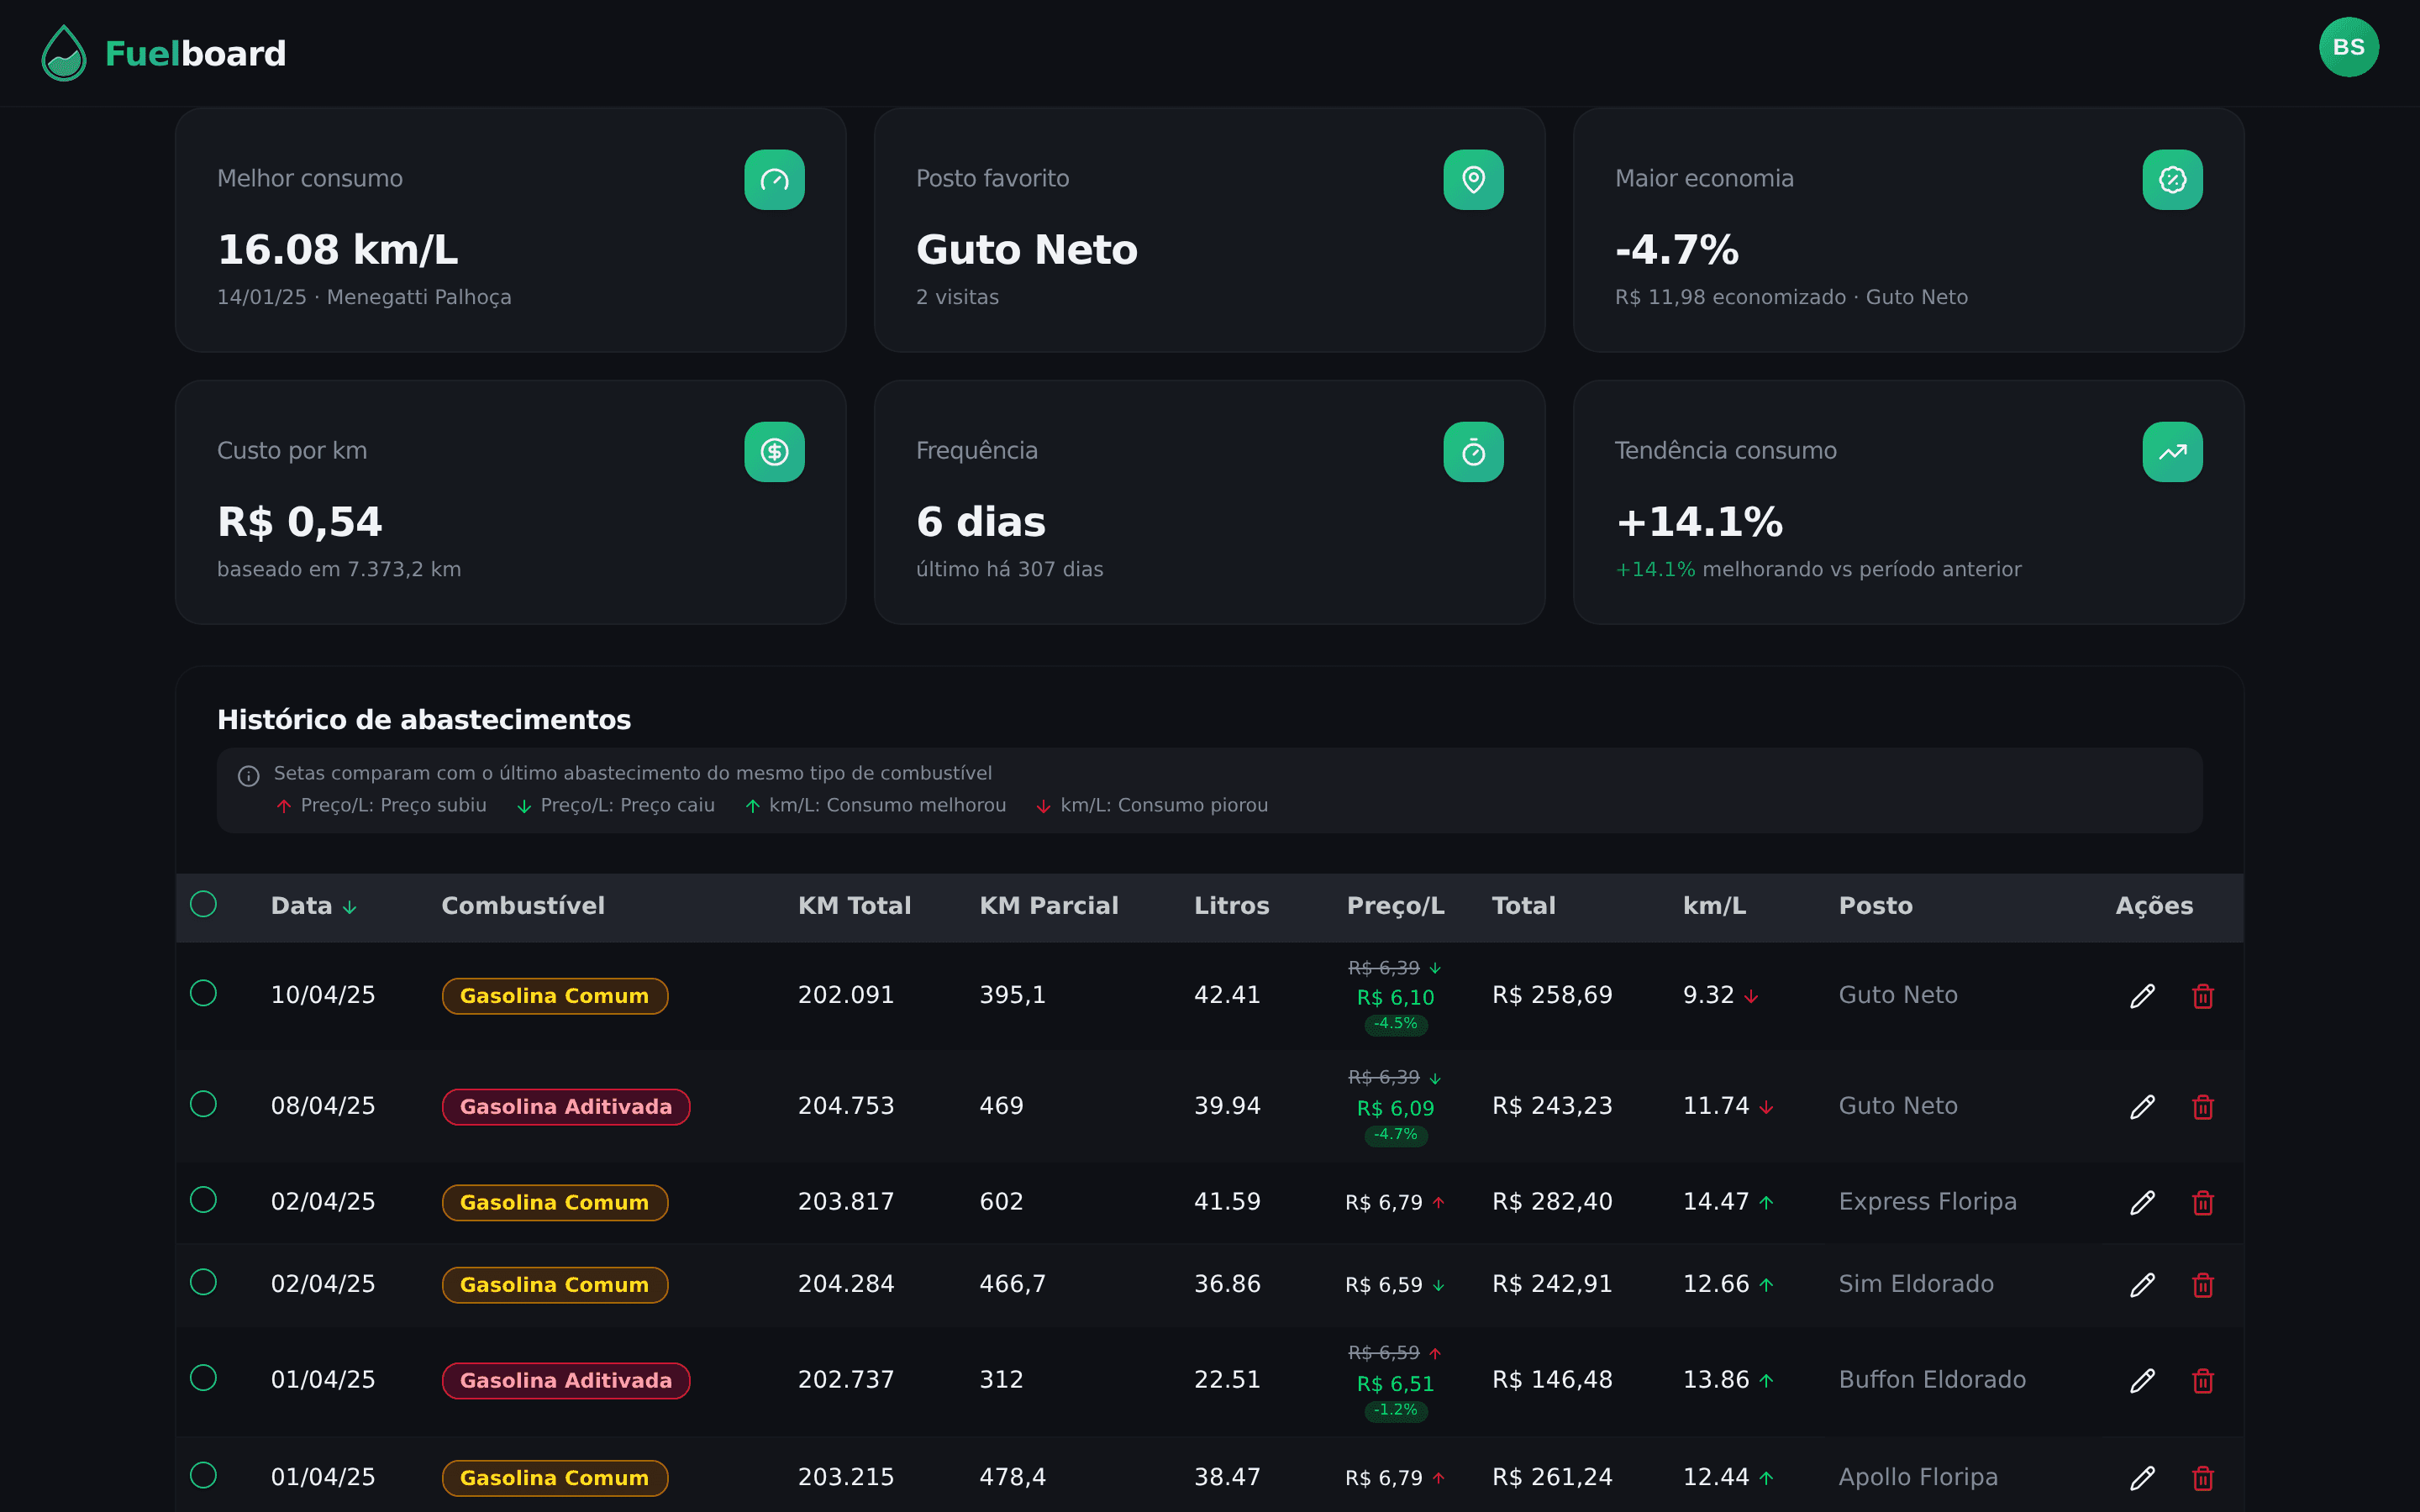Click the trend arrow icon on Tendência consumo

2172,451
